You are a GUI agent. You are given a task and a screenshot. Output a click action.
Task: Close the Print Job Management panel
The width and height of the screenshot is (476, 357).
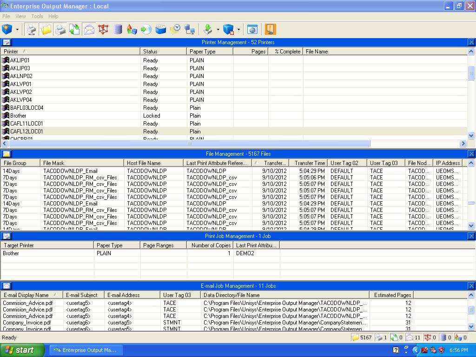tap(471, 236)
